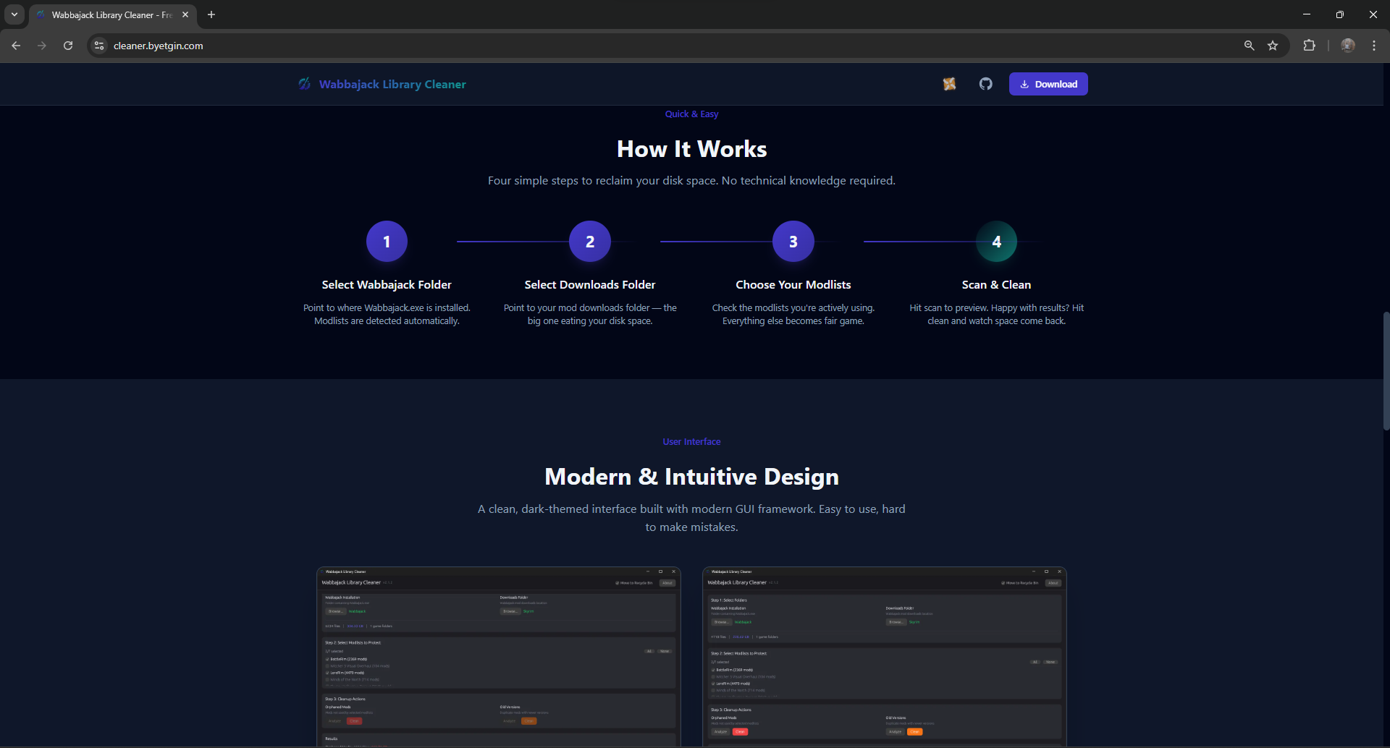Image resolution: width=1390 pixels, height=748 pixels.
Task: Open the Nexus Mods icon link
Action: coord(949,84)
